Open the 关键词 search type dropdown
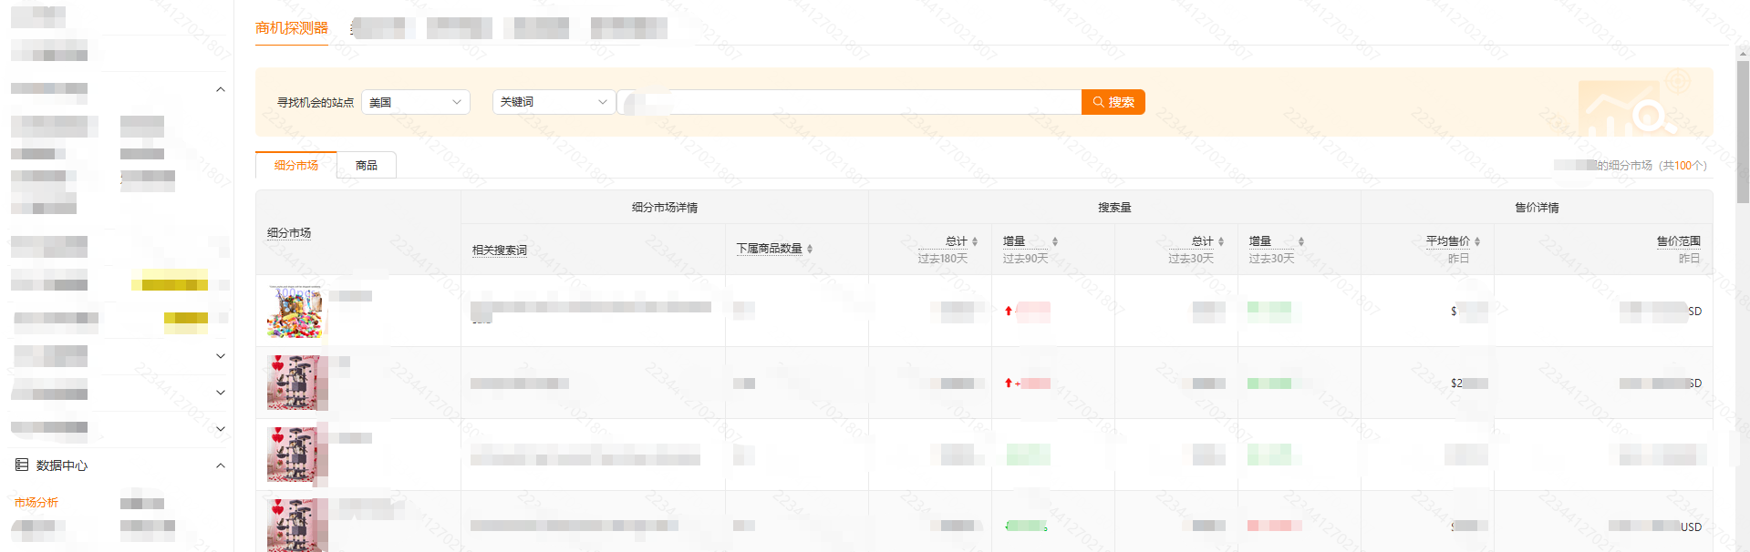 [554, 102]
